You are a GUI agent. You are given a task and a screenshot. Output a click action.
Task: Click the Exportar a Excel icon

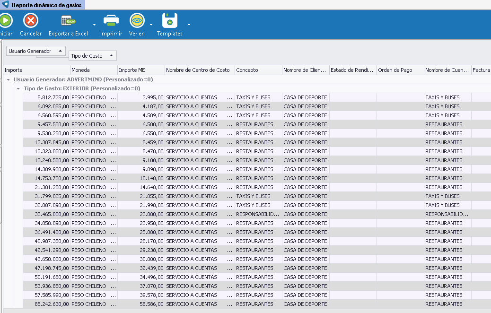(x=68, y=21)
